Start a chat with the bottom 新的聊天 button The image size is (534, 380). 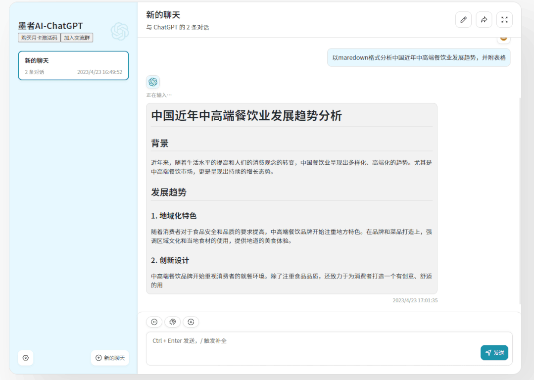[x=110, y=358]
